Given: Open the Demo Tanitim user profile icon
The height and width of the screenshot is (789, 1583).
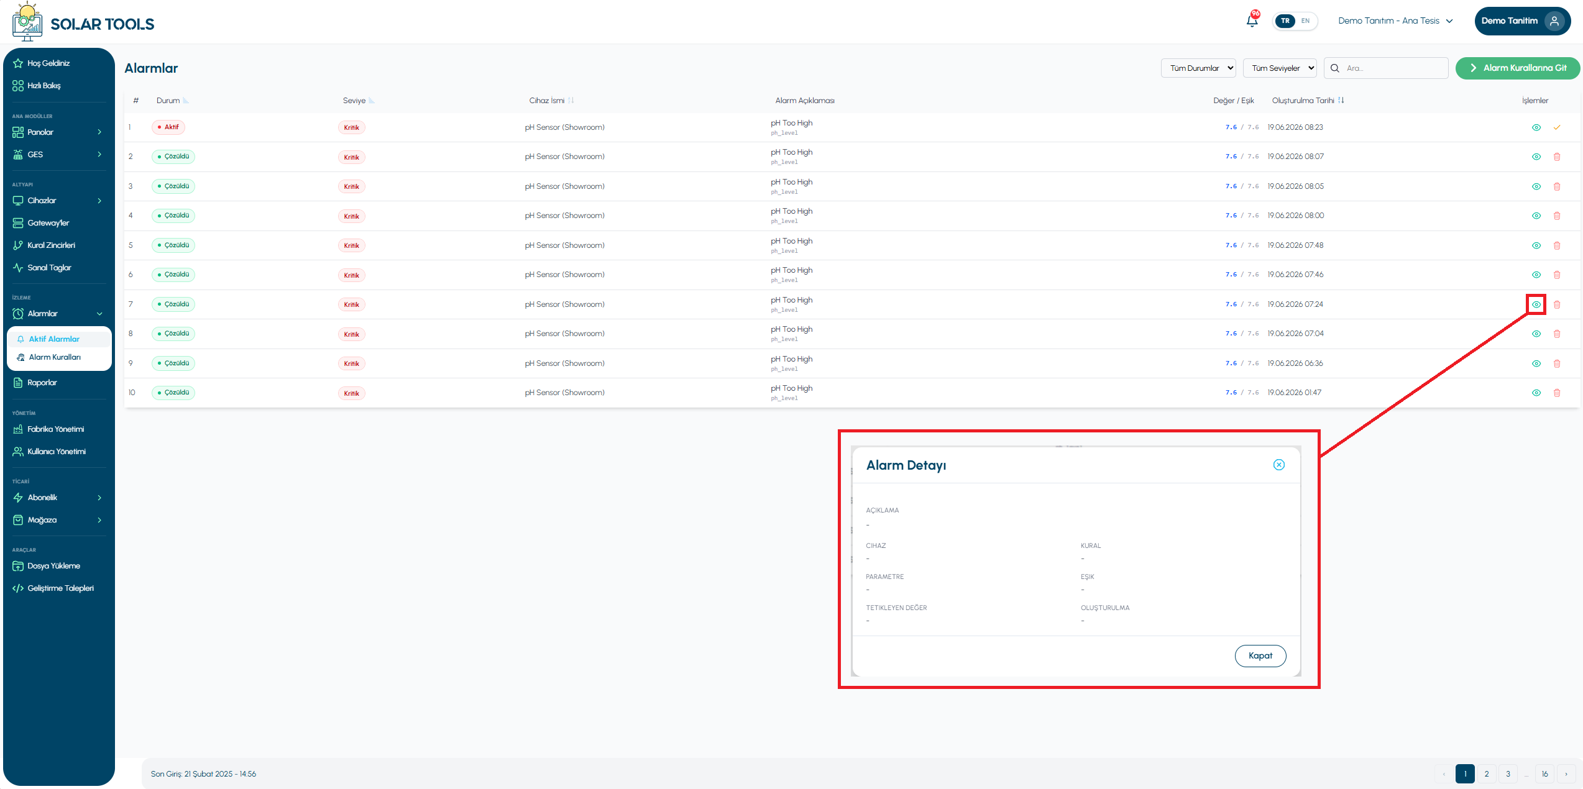Looking at the screenshot, I should point(1554,21).
